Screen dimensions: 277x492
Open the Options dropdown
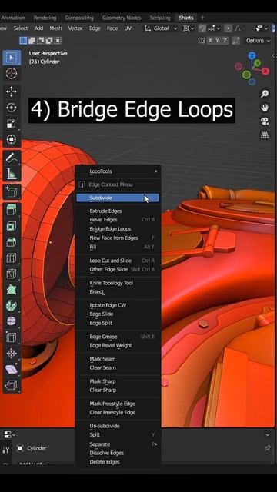tap(258, 41)
